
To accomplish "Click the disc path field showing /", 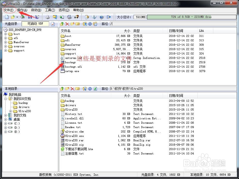I will click(x=173, y=24).
